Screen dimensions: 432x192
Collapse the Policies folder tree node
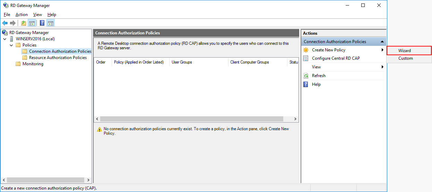11,45
